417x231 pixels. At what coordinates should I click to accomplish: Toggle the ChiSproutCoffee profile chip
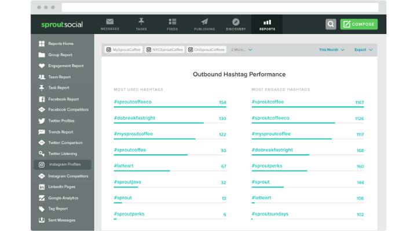206,50
